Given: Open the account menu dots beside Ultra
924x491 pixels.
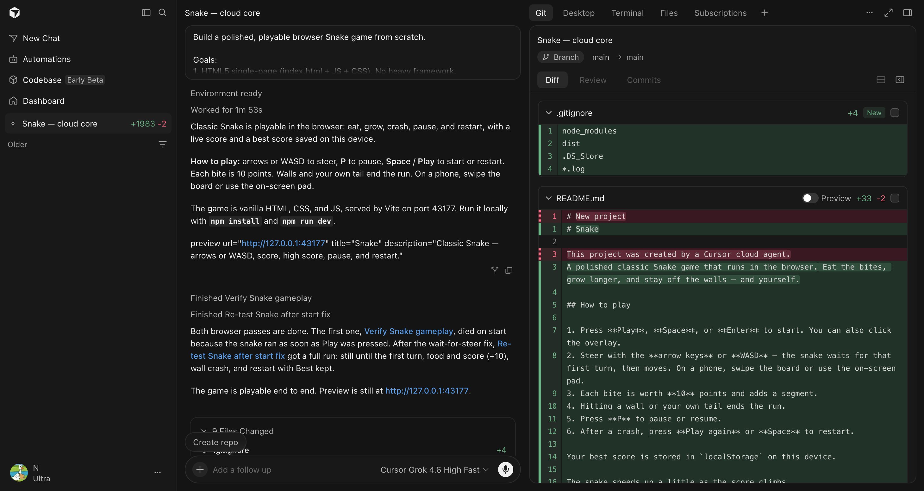Looking at the screenshot, I should click(x=158, y=473).
